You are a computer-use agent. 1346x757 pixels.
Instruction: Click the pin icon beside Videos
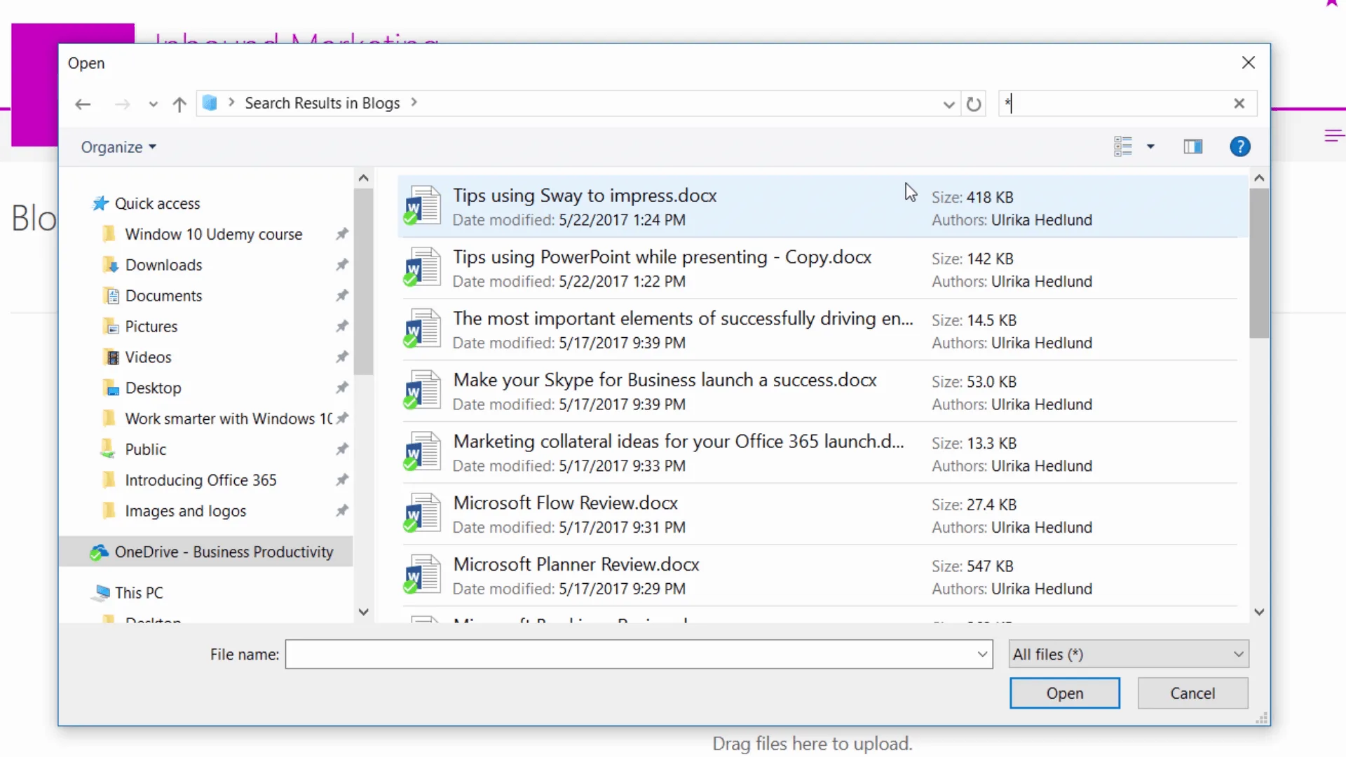click(341, 357)
